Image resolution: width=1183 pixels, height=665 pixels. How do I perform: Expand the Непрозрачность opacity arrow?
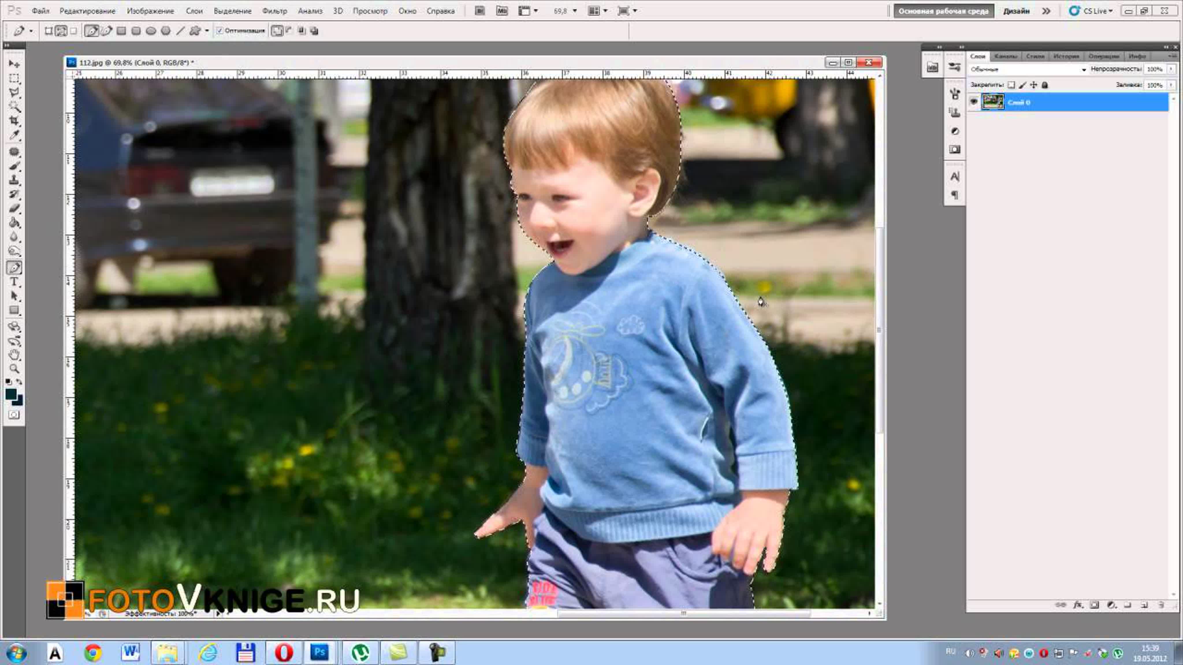click(1171, 69)
